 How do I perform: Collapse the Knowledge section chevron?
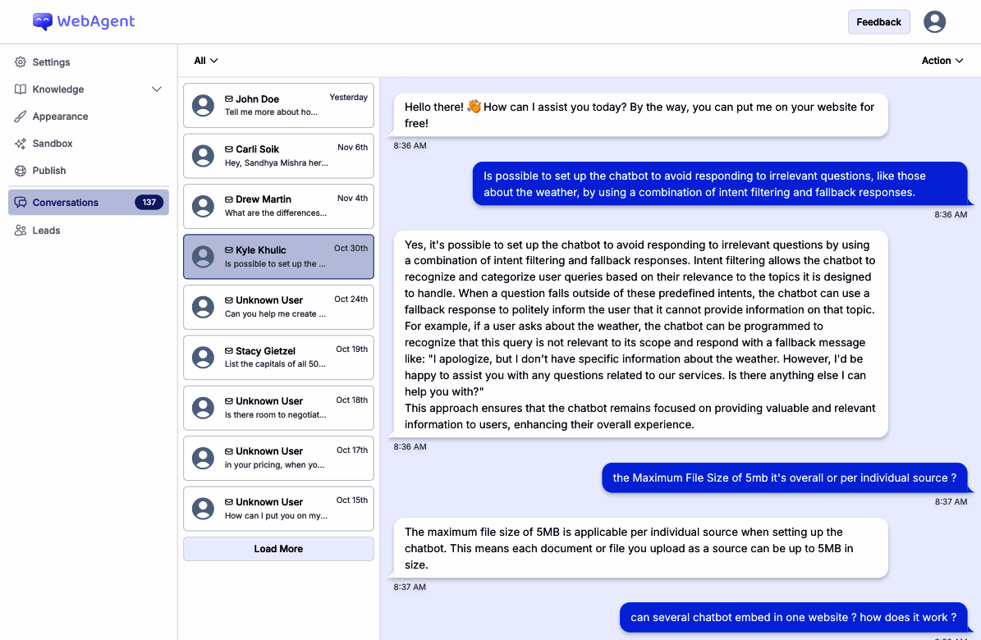(157, 89)
